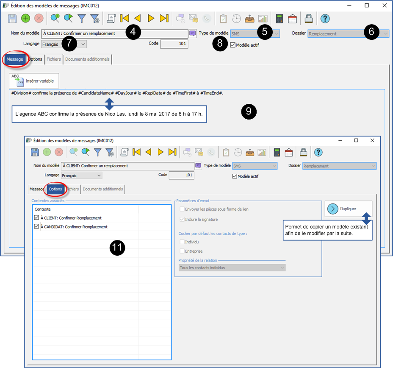Toggle Modèle actif checkbox in front window
Image resolution: width=393 pixels, height=368 pixels.
coord(235,176)
